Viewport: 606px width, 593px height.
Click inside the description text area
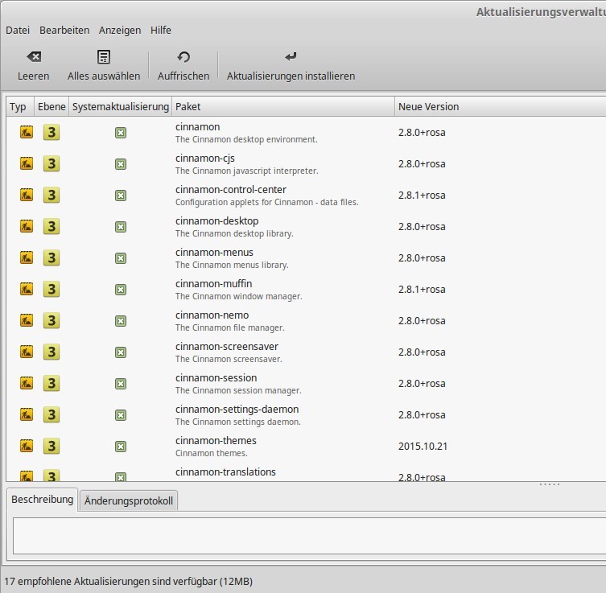[309, 536]
